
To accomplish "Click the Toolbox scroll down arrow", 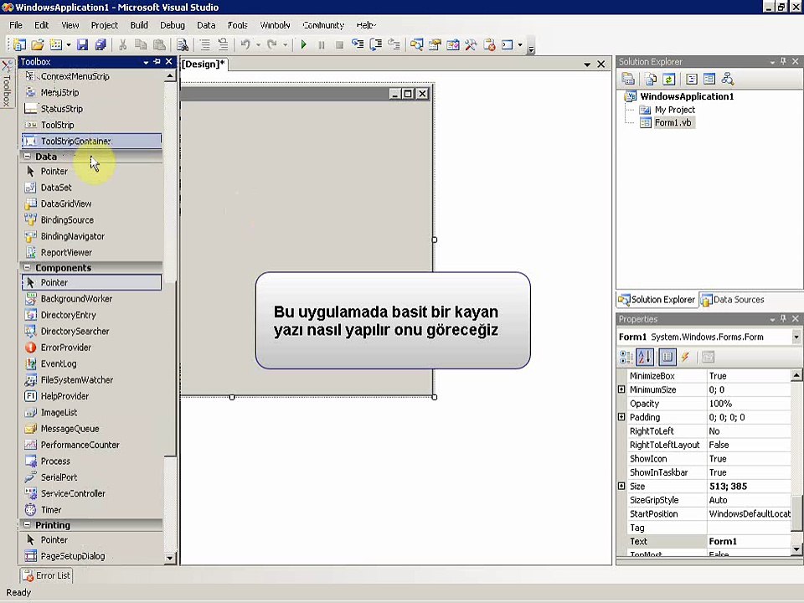I will pyautogui.click(x=170, y=558).
